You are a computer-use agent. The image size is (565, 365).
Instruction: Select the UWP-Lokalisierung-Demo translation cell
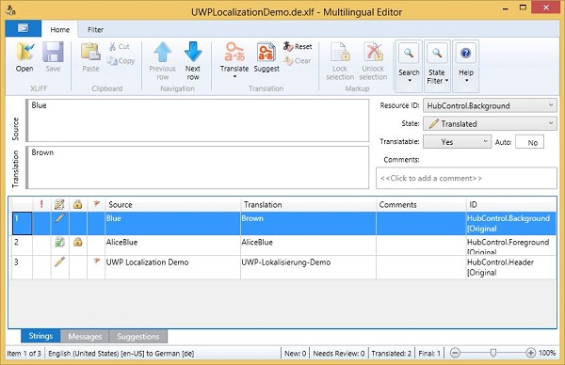click(308, 267)
